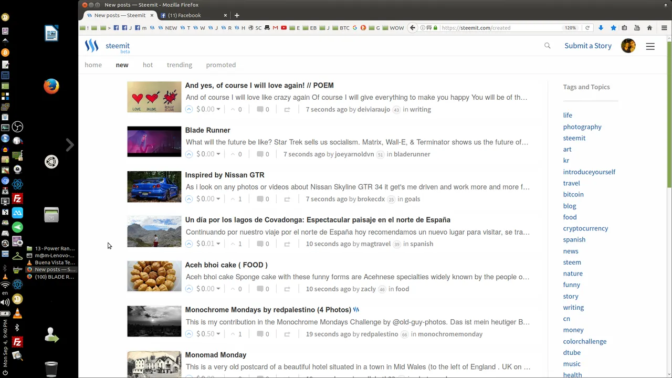The width and height of the screenshot is (672, 378).
Task: Open the Firefox menu button
Action: (x=664, y=28)
